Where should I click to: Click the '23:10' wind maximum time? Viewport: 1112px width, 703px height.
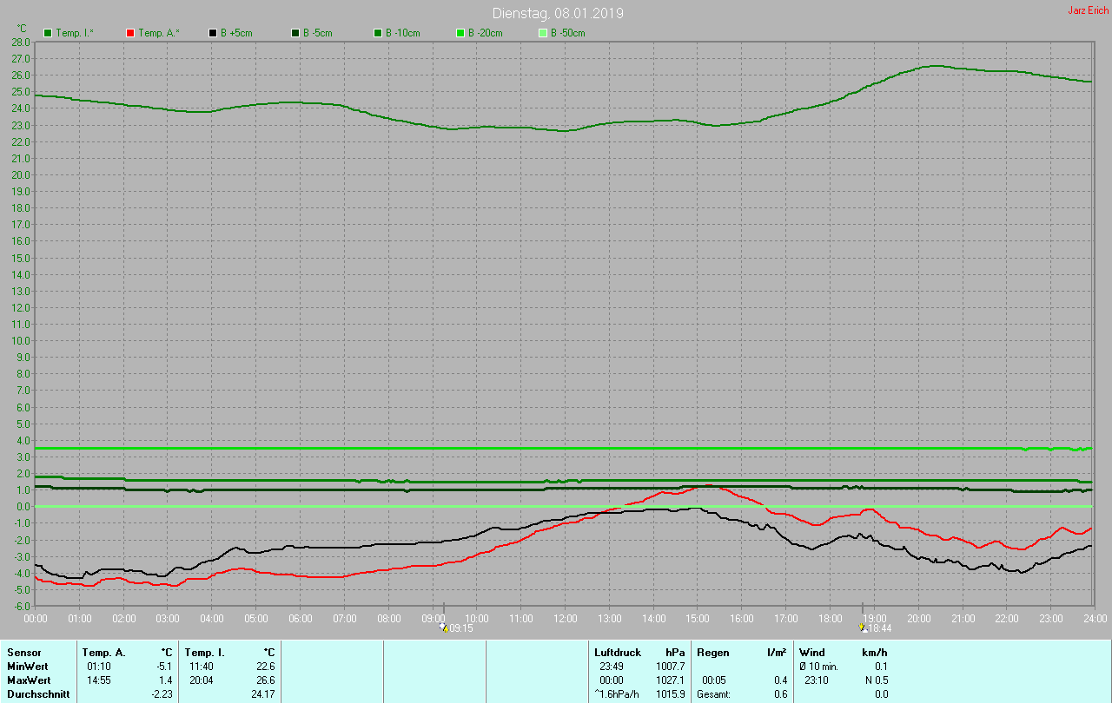pyautogui.click(x=817, y=680)
